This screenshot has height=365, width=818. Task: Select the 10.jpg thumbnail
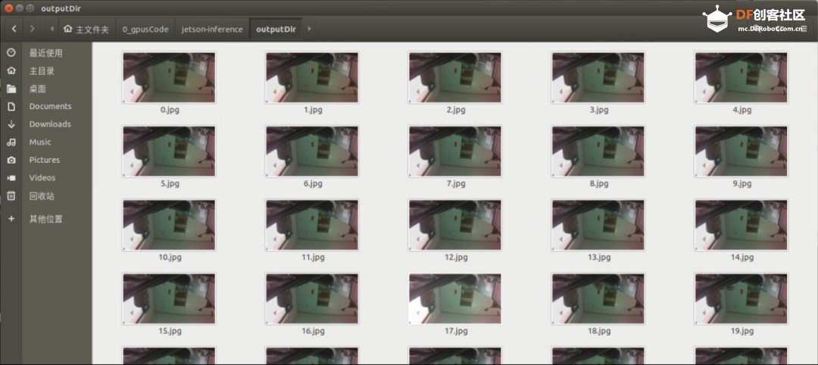click(x=169, y=225)
